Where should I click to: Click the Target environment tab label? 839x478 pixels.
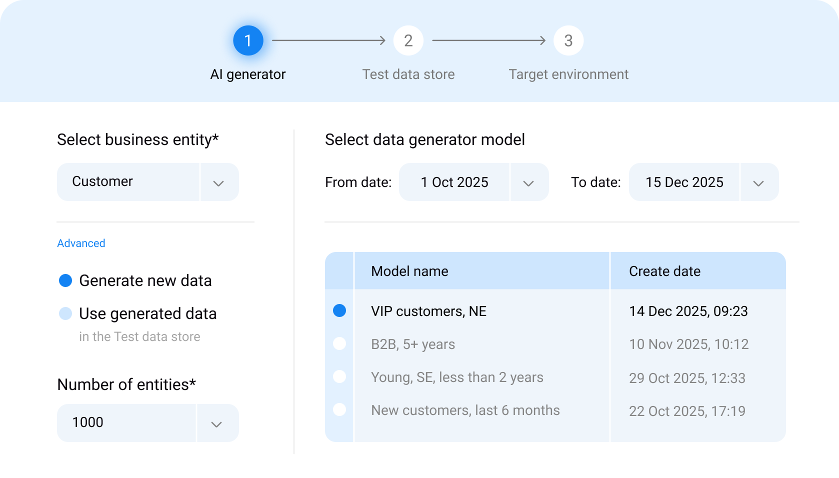point(568,74)
